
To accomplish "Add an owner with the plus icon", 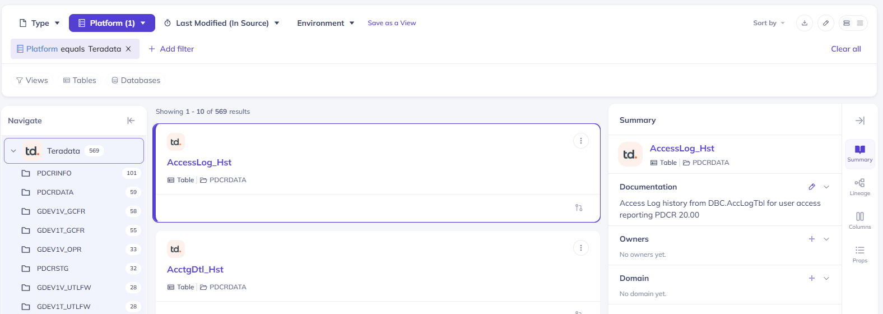I will click(x=812, y=239).
